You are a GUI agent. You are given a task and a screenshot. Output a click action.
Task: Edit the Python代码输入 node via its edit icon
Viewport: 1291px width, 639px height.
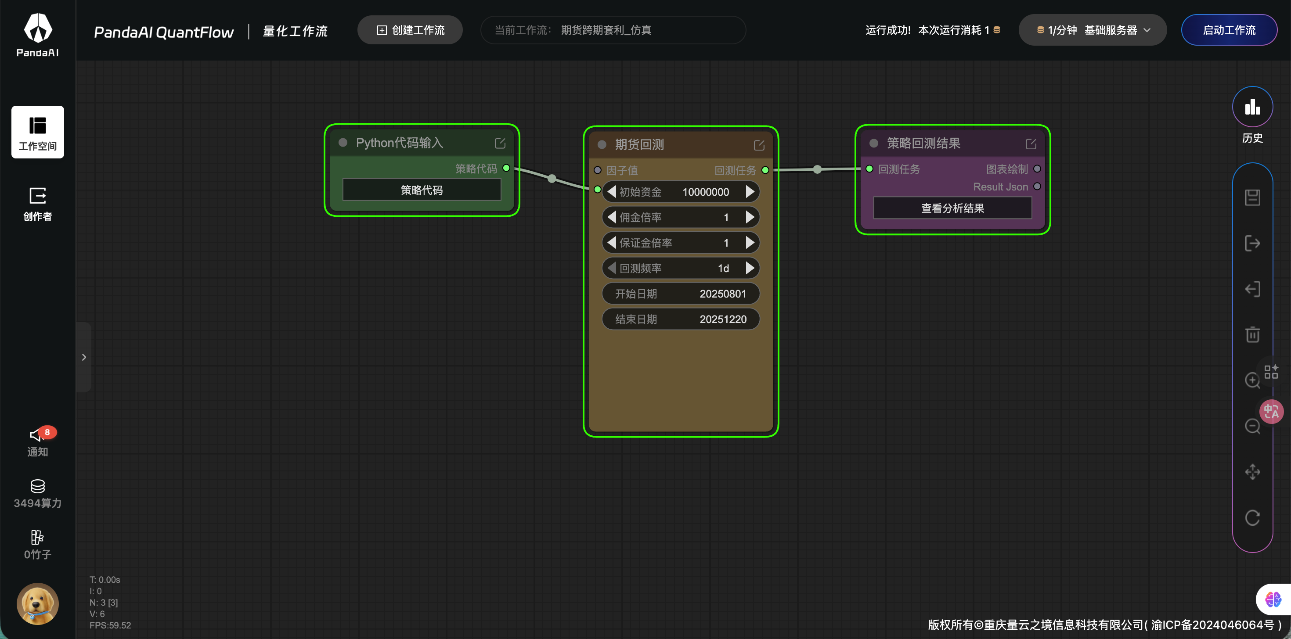point(500,143)
